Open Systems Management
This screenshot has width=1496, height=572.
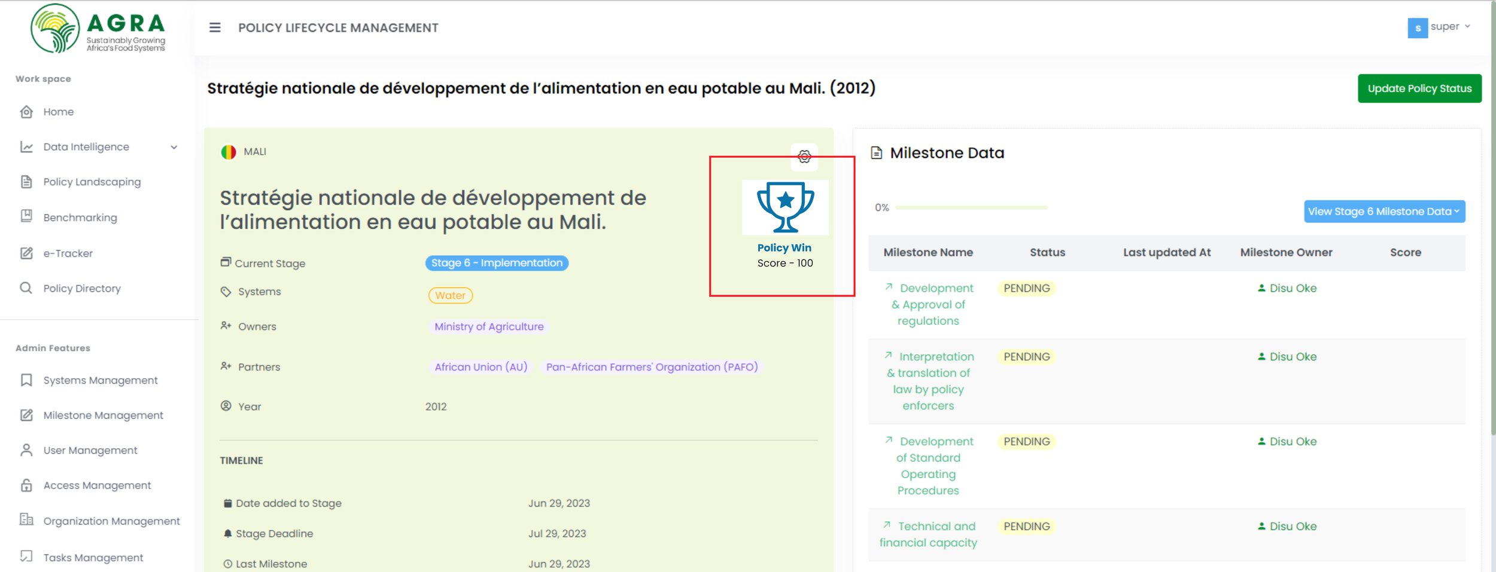(x=101, y=380)
